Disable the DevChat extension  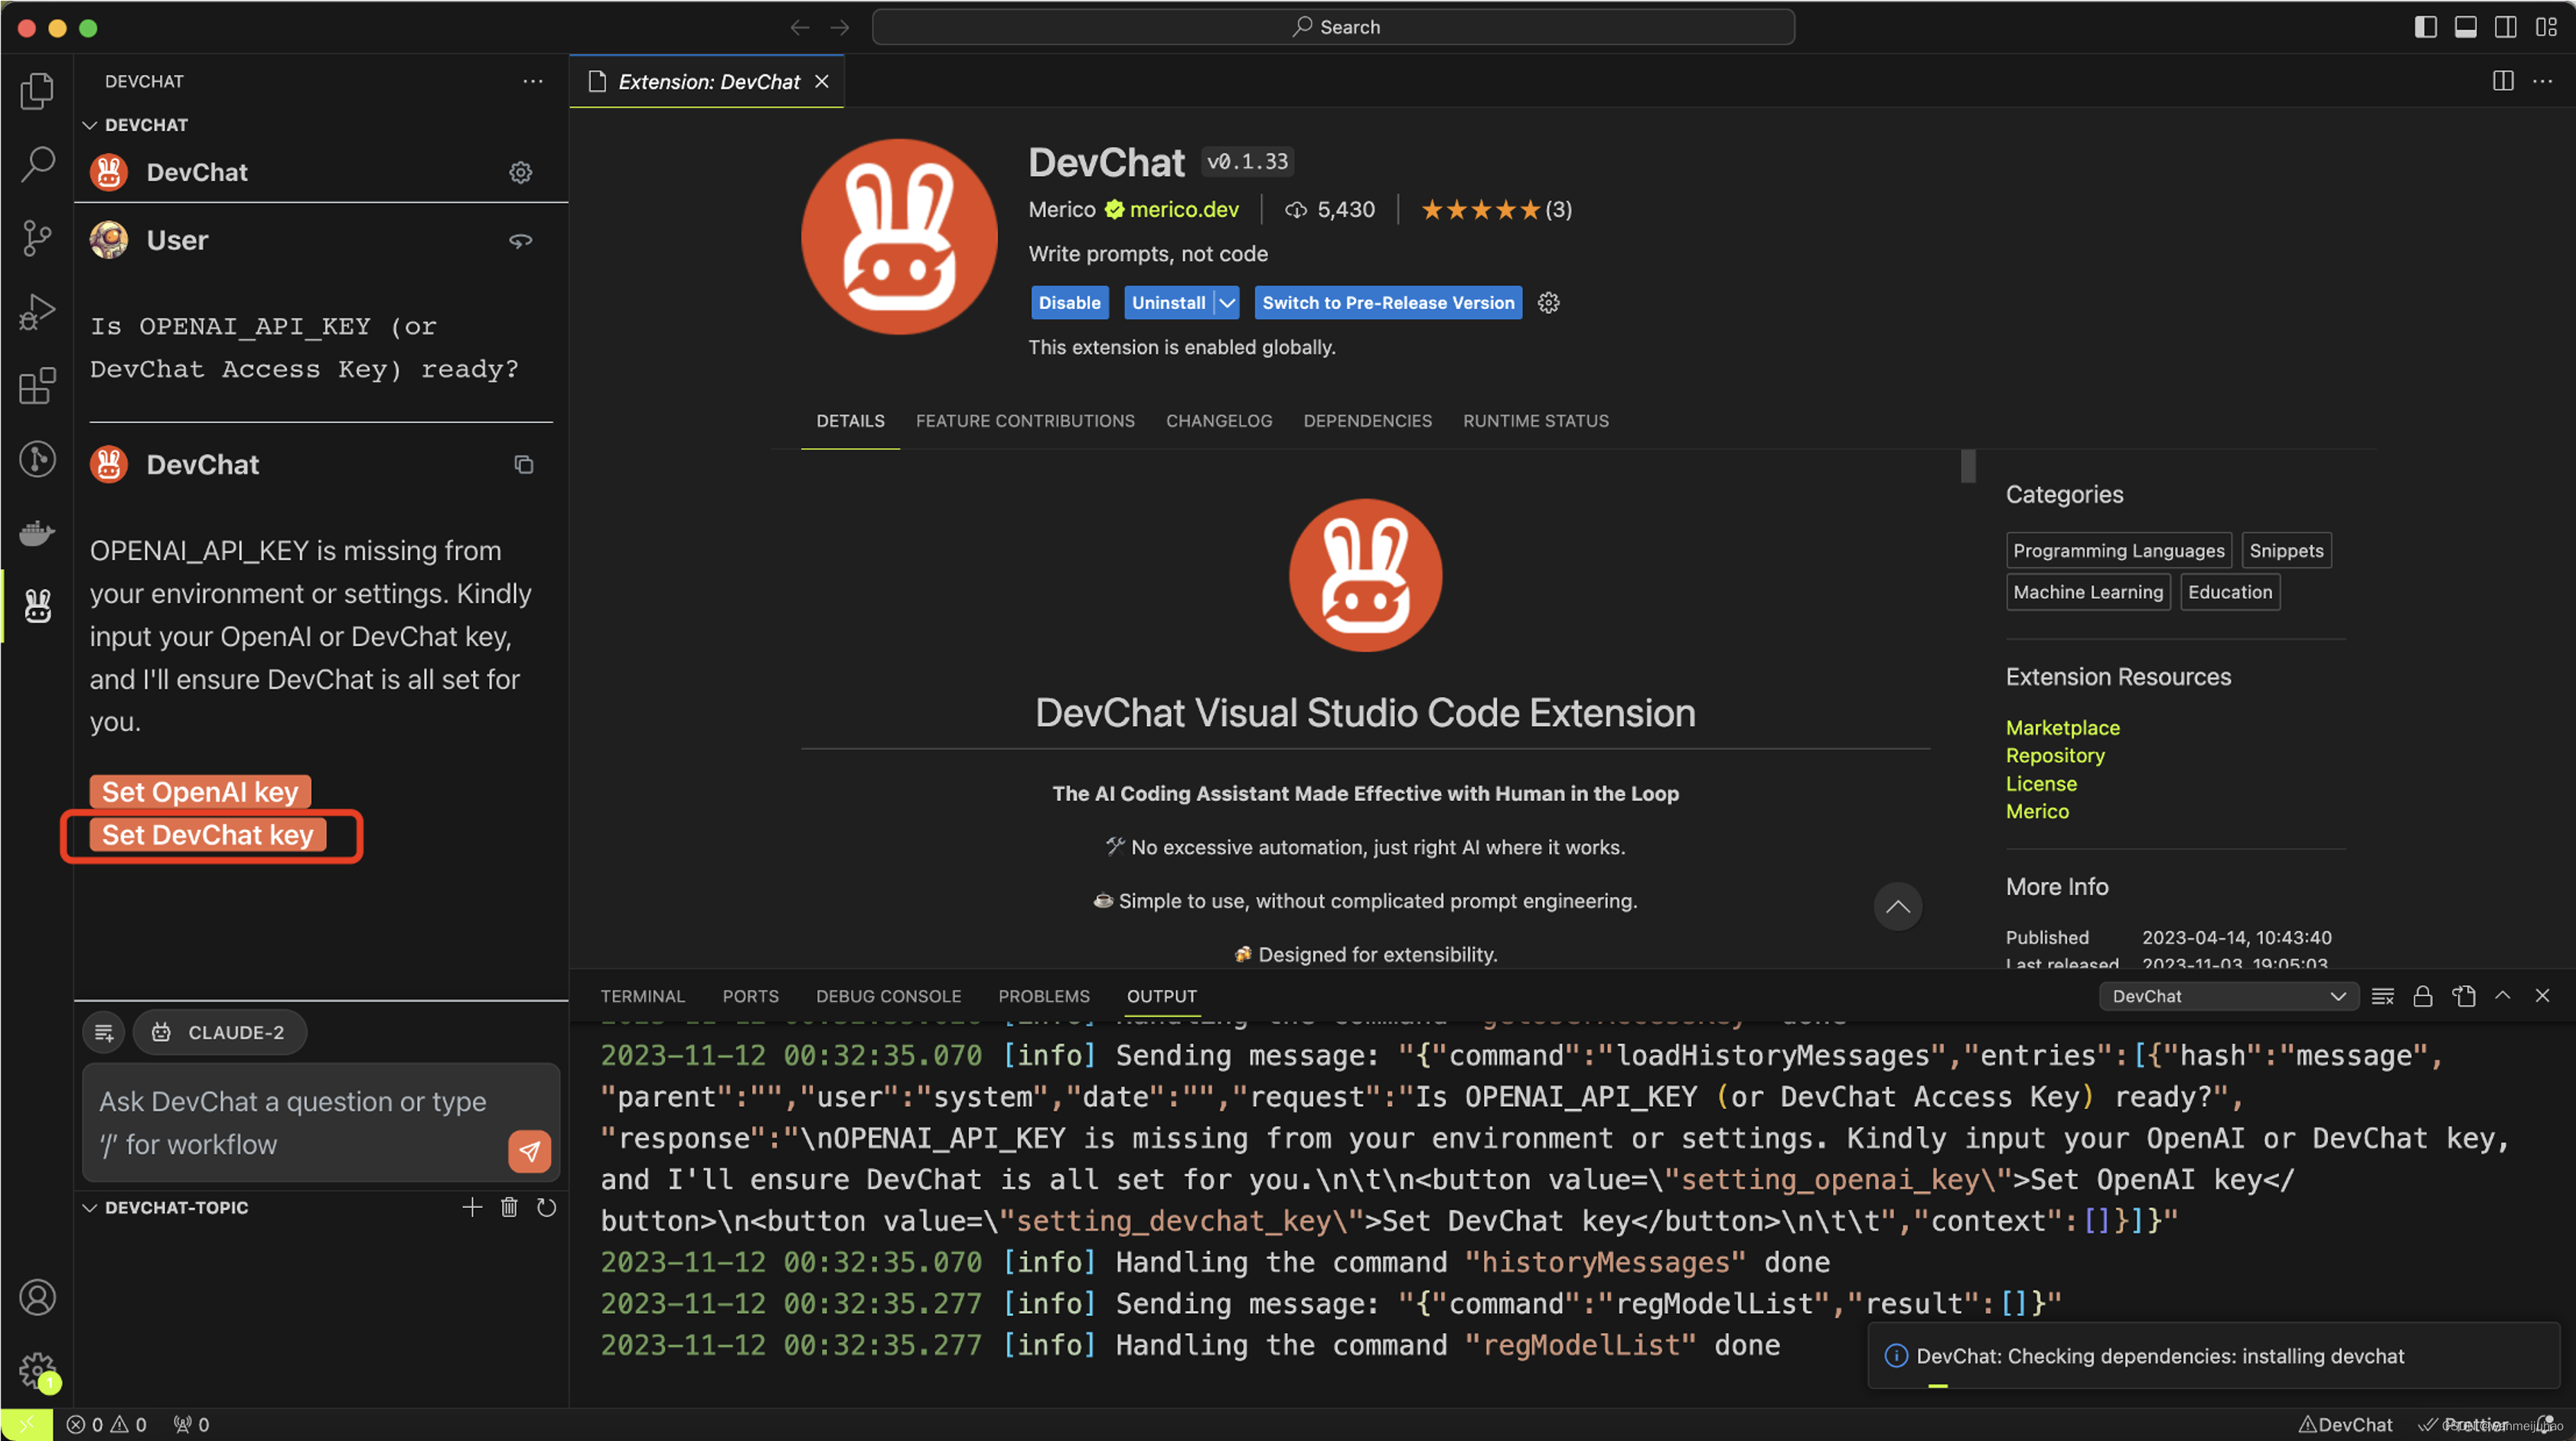pos(1069,303)
